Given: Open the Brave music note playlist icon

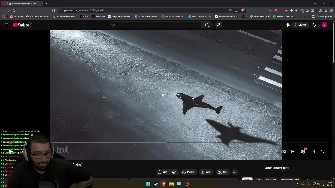Looking at the screenshot, I should point(321,10).
